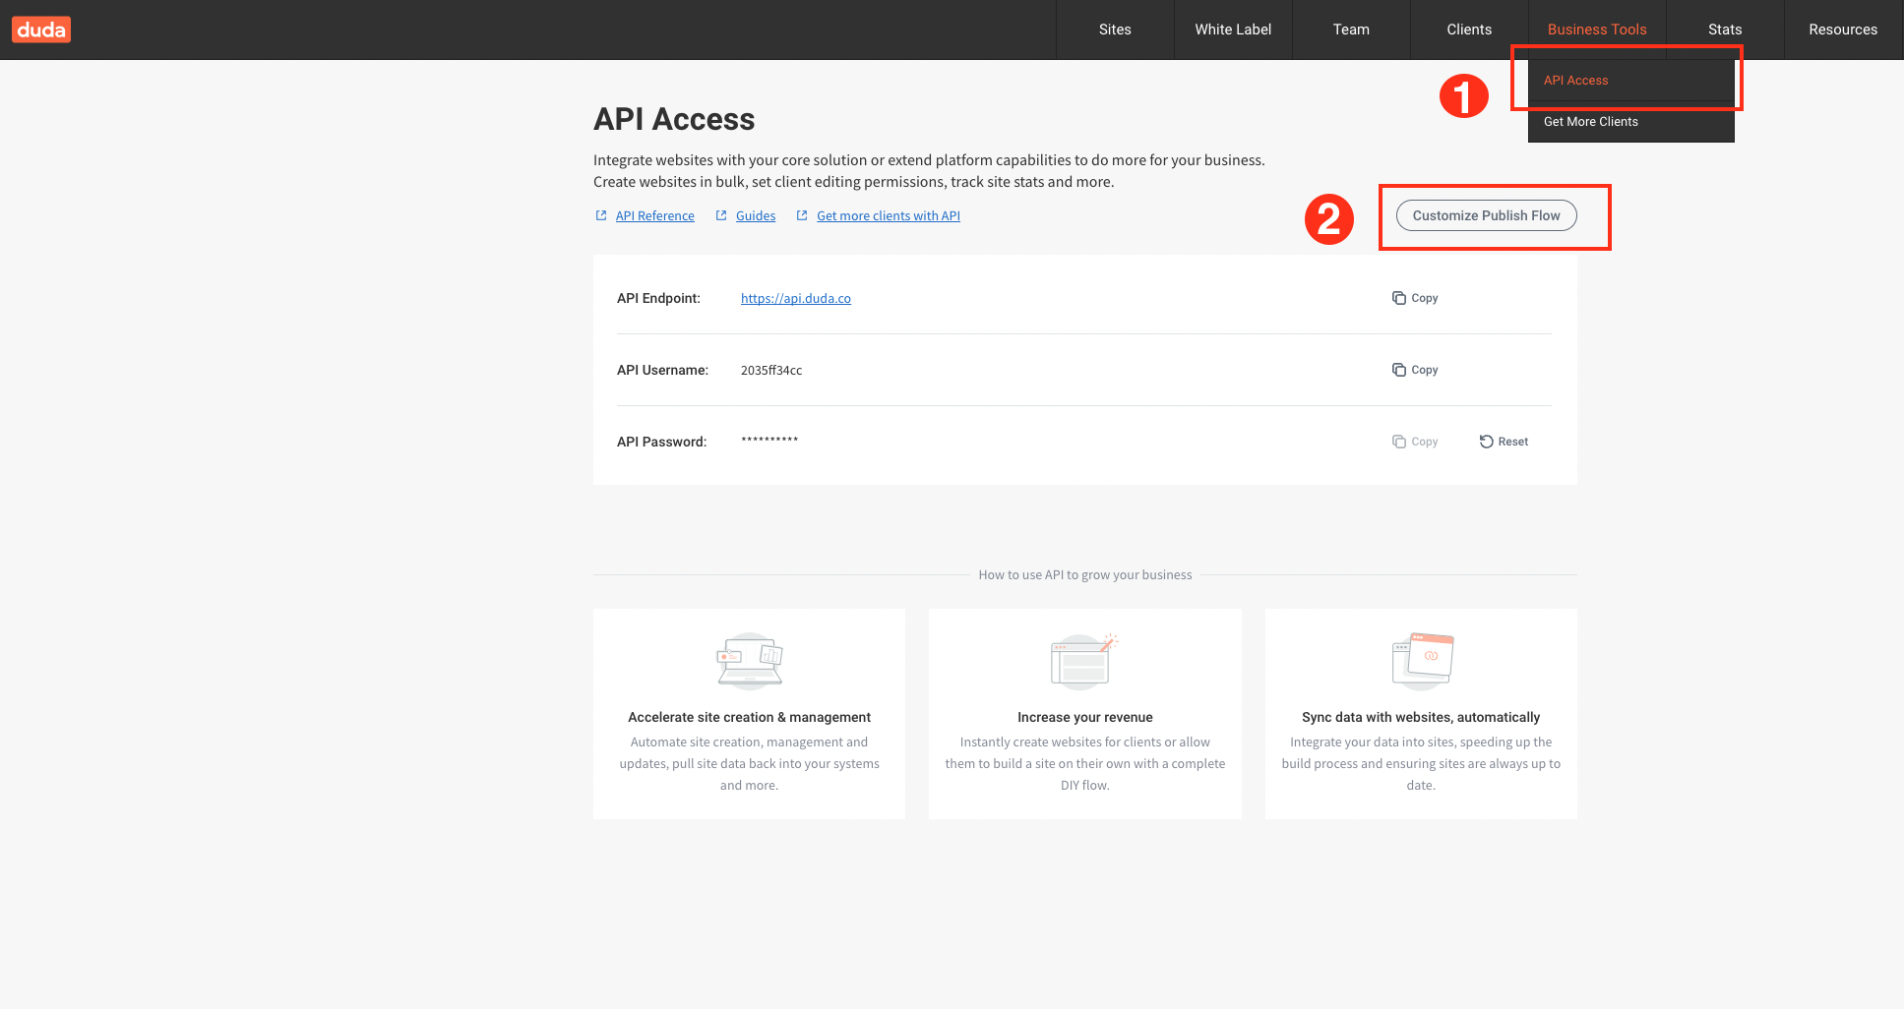Click the API Access page heading
The height and width of the screenshot is (1009, 1904).
tap(674, 119)
